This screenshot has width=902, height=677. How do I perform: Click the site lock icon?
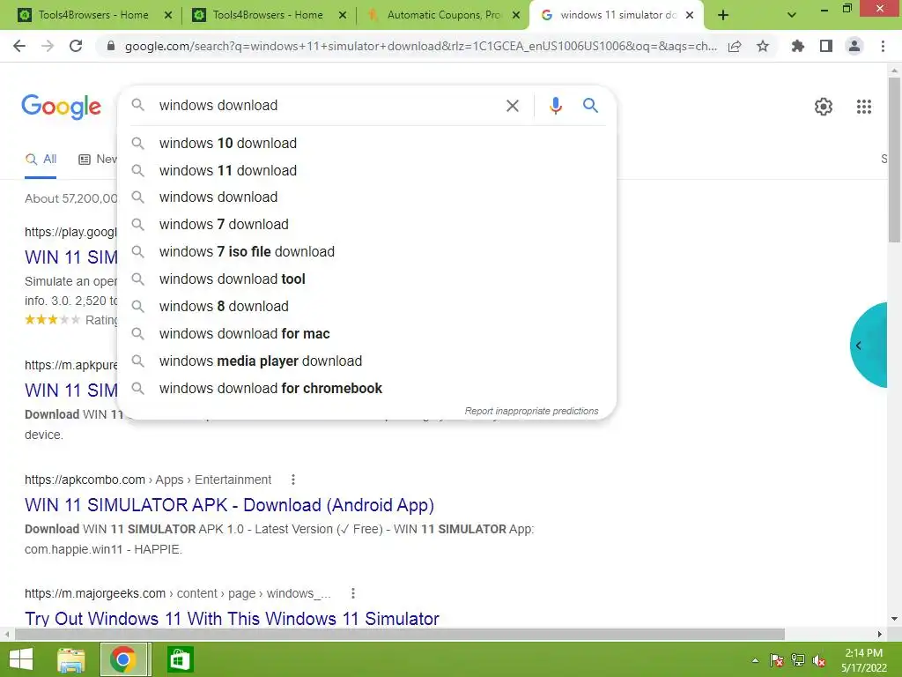[x=111, y=46]
